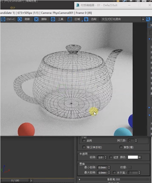This screenshot has width=152, height=183.
Task: Pick the white 颜色 translucency swatch
Action: click(x=133, y=157)
